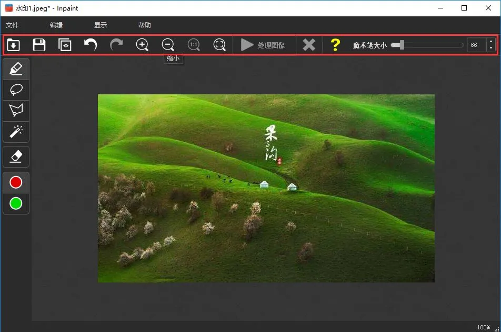Click the view original image eye icon
This screenshot has width=501, height=332.
65,45
